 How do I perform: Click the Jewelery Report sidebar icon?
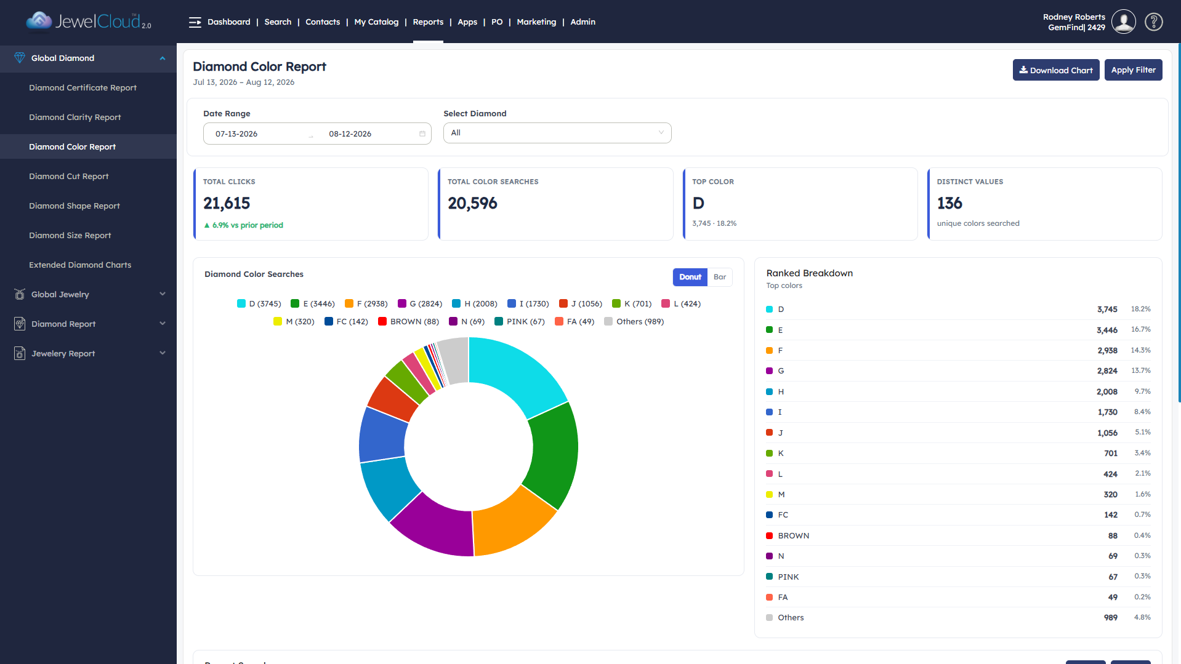coord(20,353)
